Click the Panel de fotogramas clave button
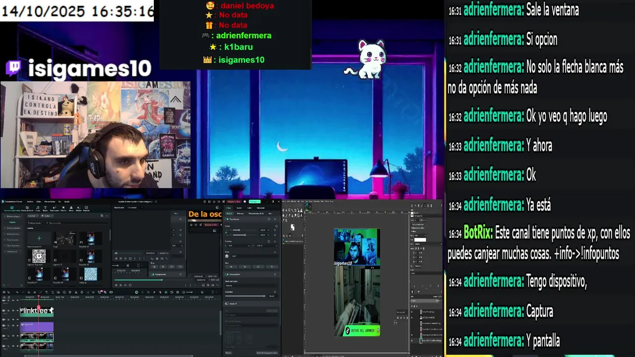 267,353
